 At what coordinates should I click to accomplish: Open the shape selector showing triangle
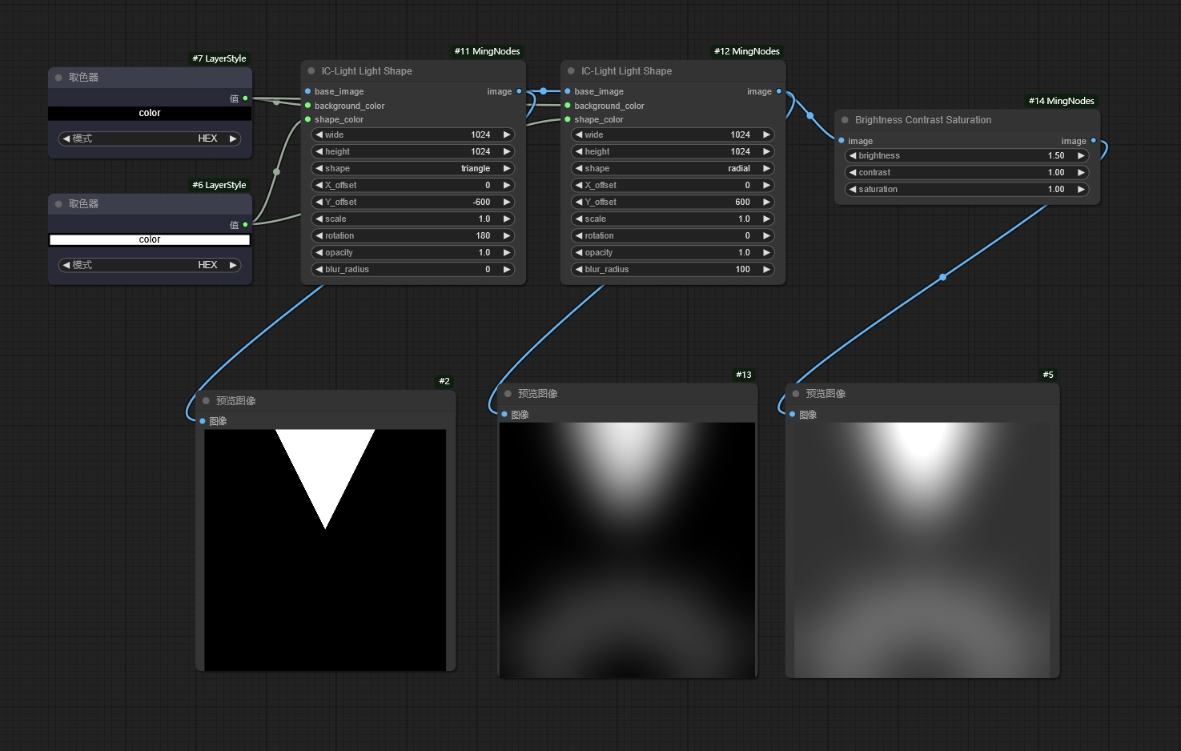(x=412, y=169)
